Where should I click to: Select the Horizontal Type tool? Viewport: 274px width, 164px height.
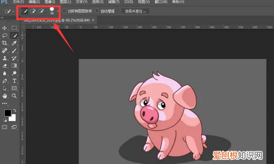tap(14, 81)
